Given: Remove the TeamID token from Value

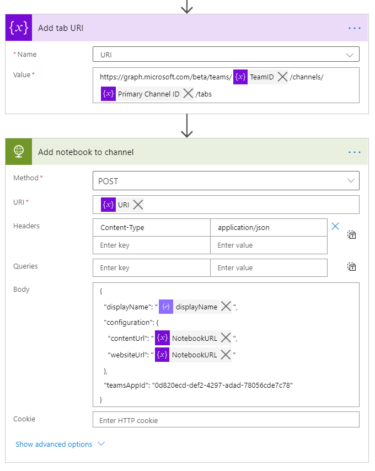Looking at the screenshot, I should point(282,77).
